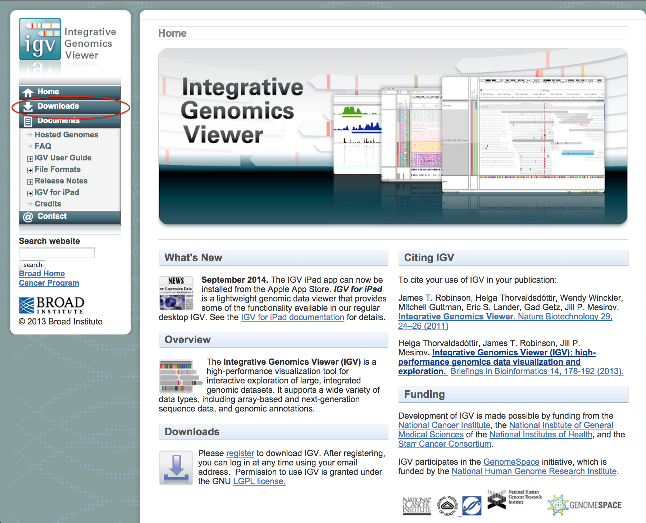Follow the National Institutes of Health link
The width and height of the screenshot is (646, 523).
(541, 435)
